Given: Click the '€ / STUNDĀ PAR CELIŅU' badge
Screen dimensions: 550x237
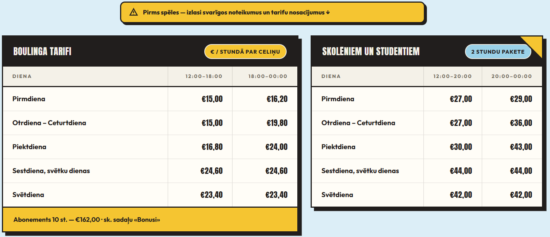Looking at the screenshot, I should 245,52.
